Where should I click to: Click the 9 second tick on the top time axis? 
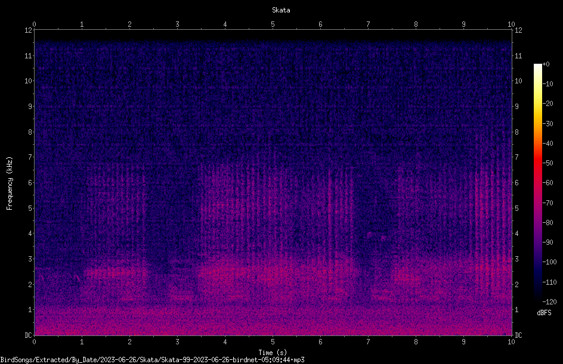[x=463, y=24]
